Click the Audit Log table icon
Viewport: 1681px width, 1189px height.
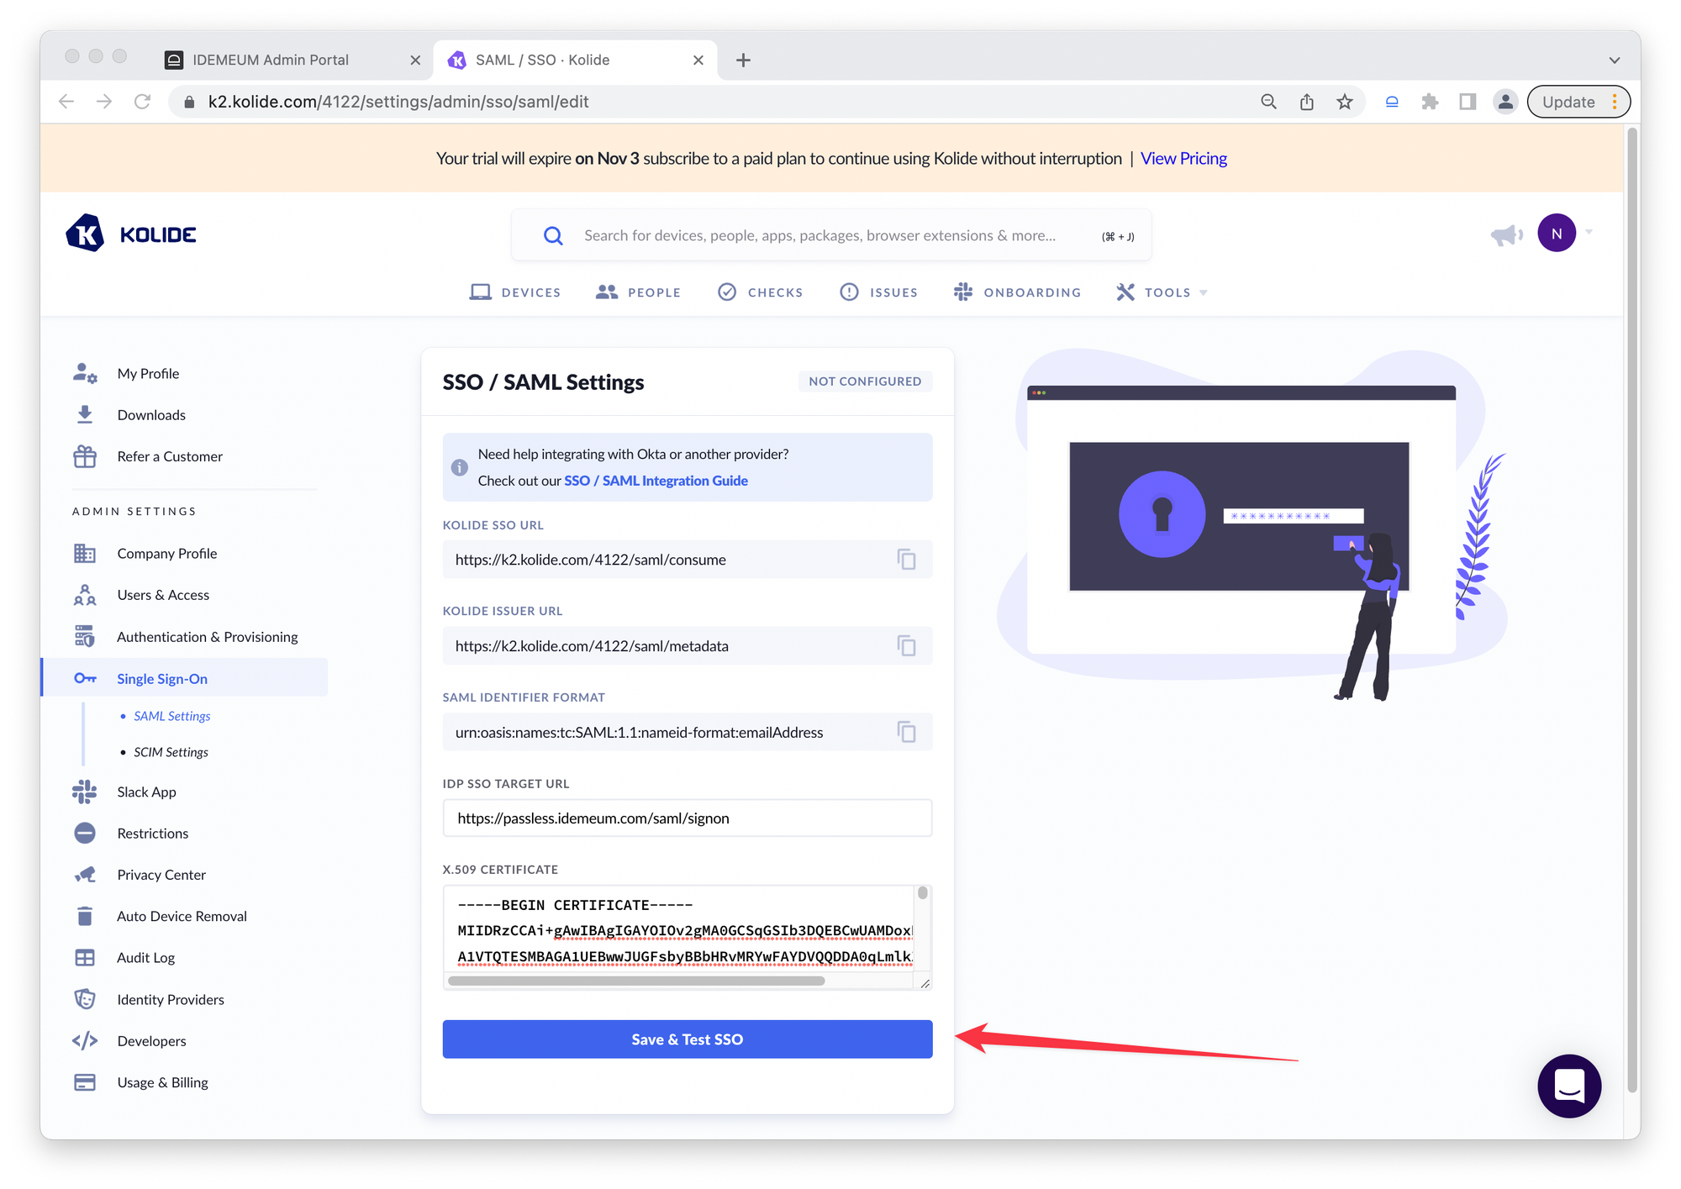point(85,958)
